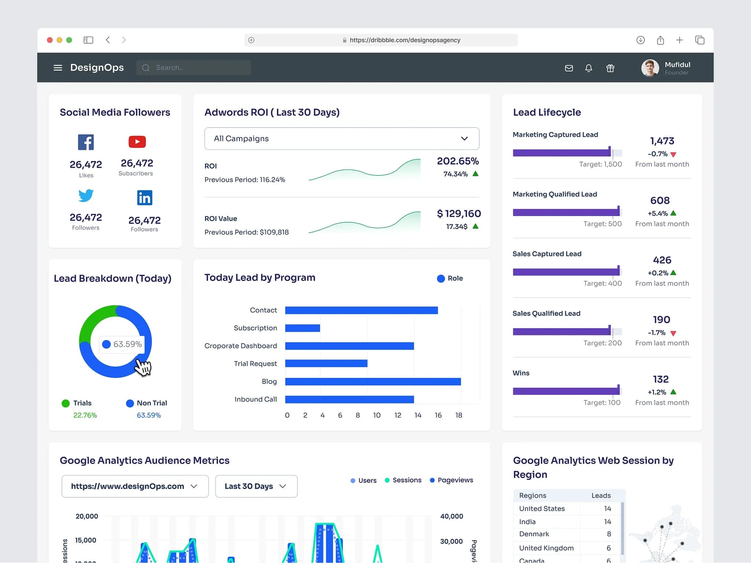
Task: Open the notifications bell
Action: point(589,68)
